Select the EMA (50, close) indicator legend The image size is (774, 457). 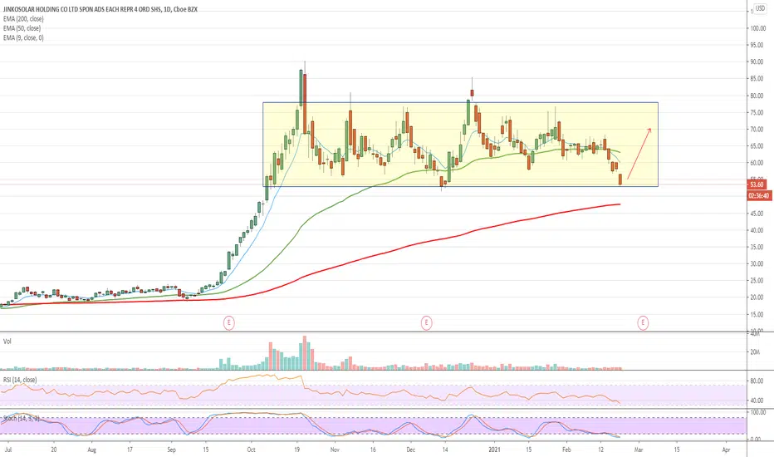22,28
